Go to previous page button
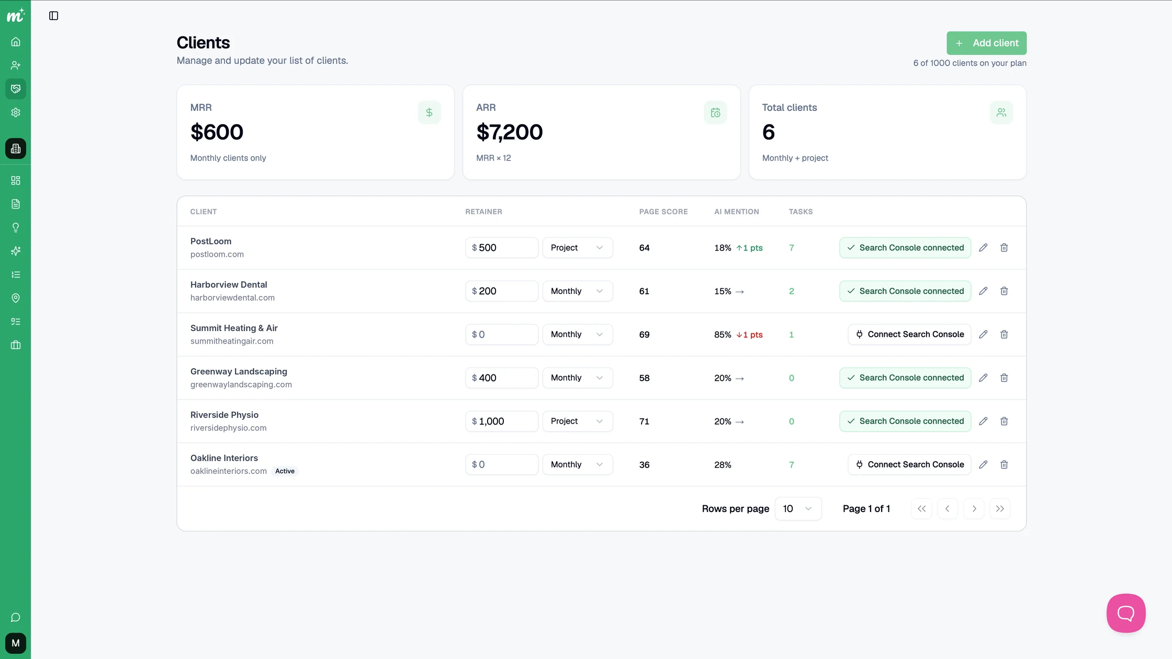 948,509
